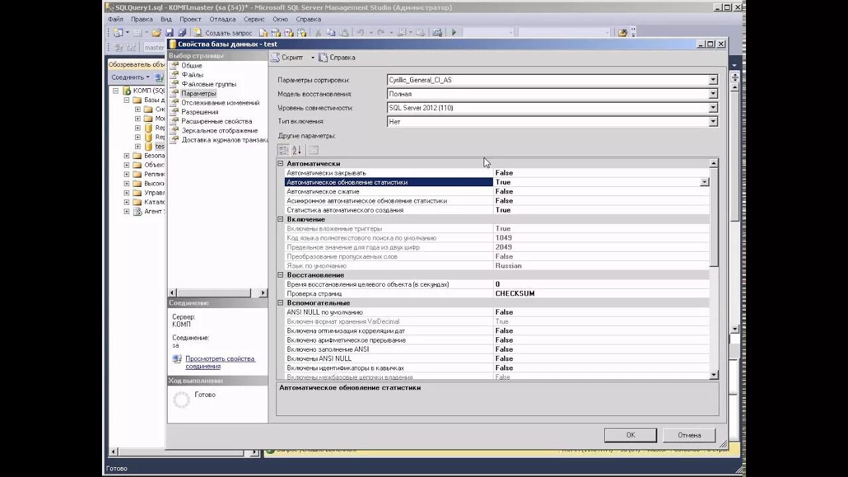Image resolution: width=848 pixels, height=477 pixels.
Task: Open the Сервис menu
Action: 254,19
